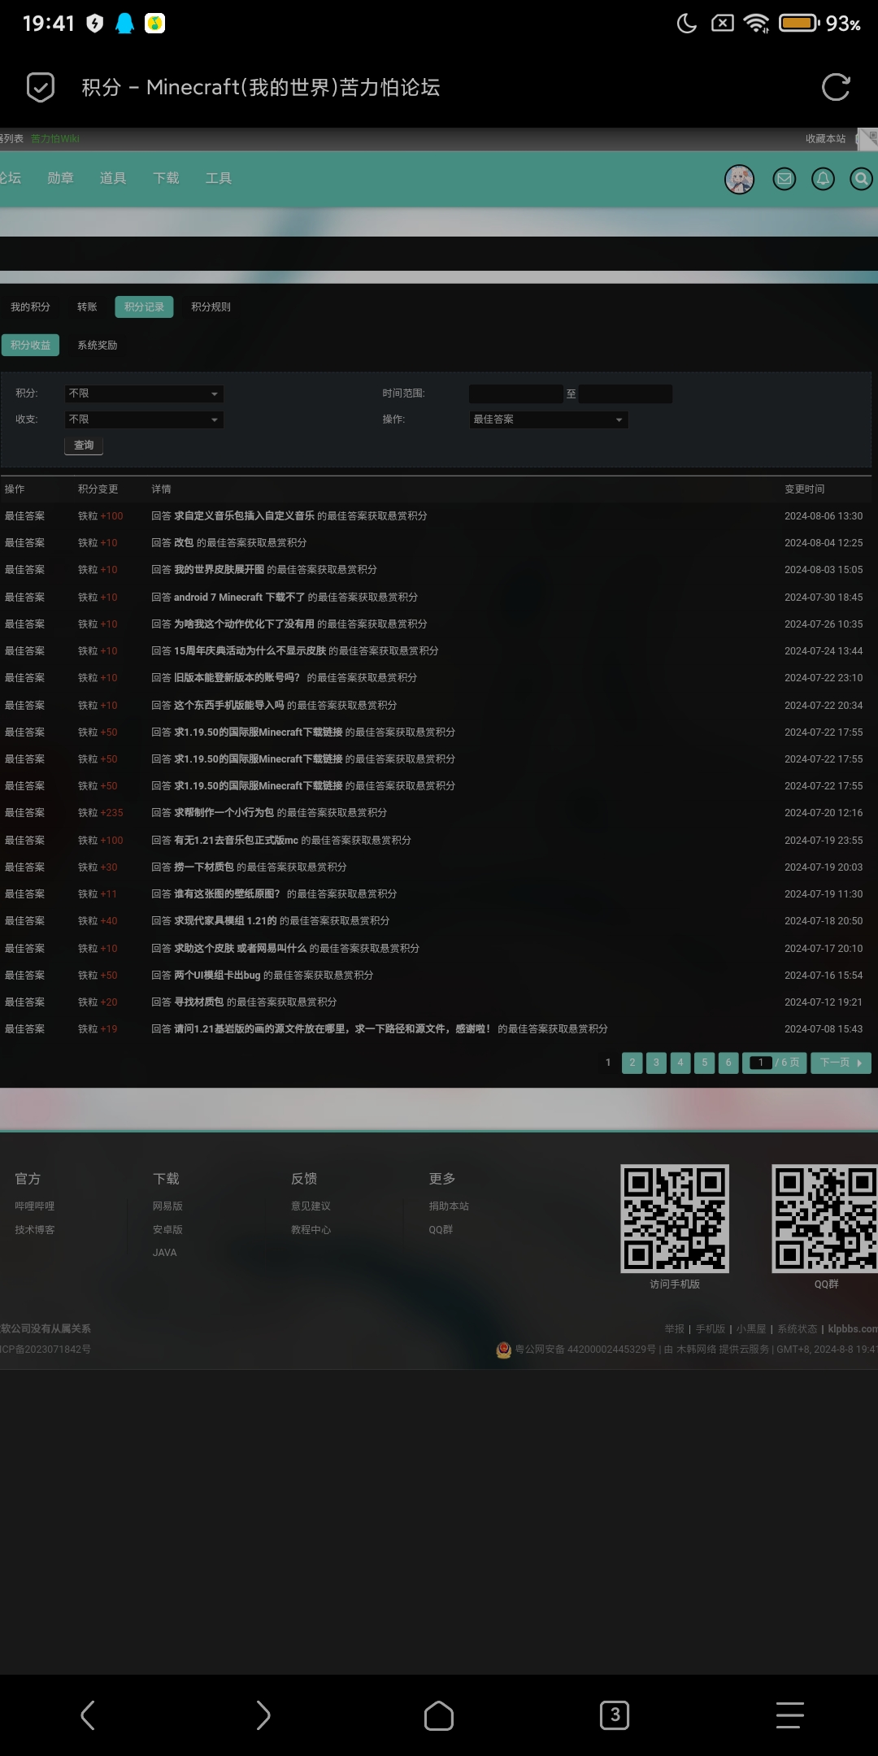This screenshot has width=878, height=1756.
Task: Click the page number jump field
Action: coord(761,1063)
